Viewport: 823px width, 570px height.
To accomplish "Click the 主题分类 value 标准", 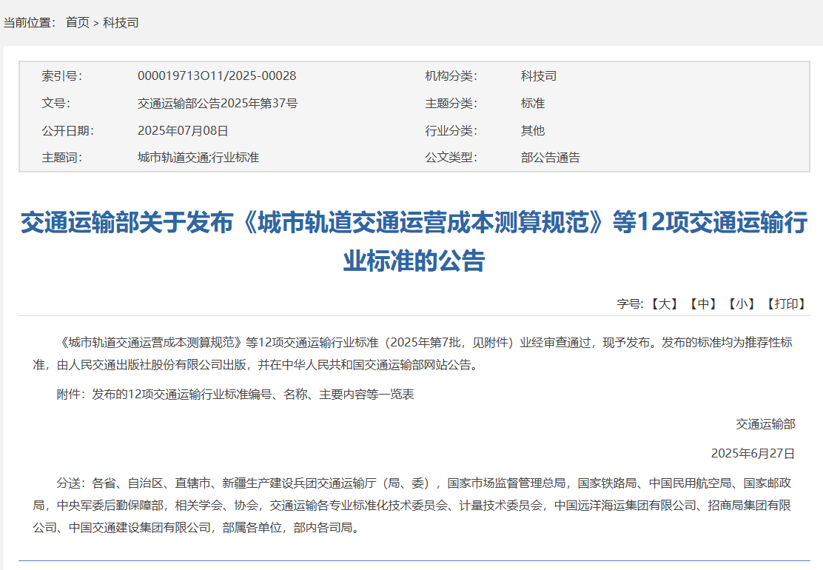I will tap(533, 104).
